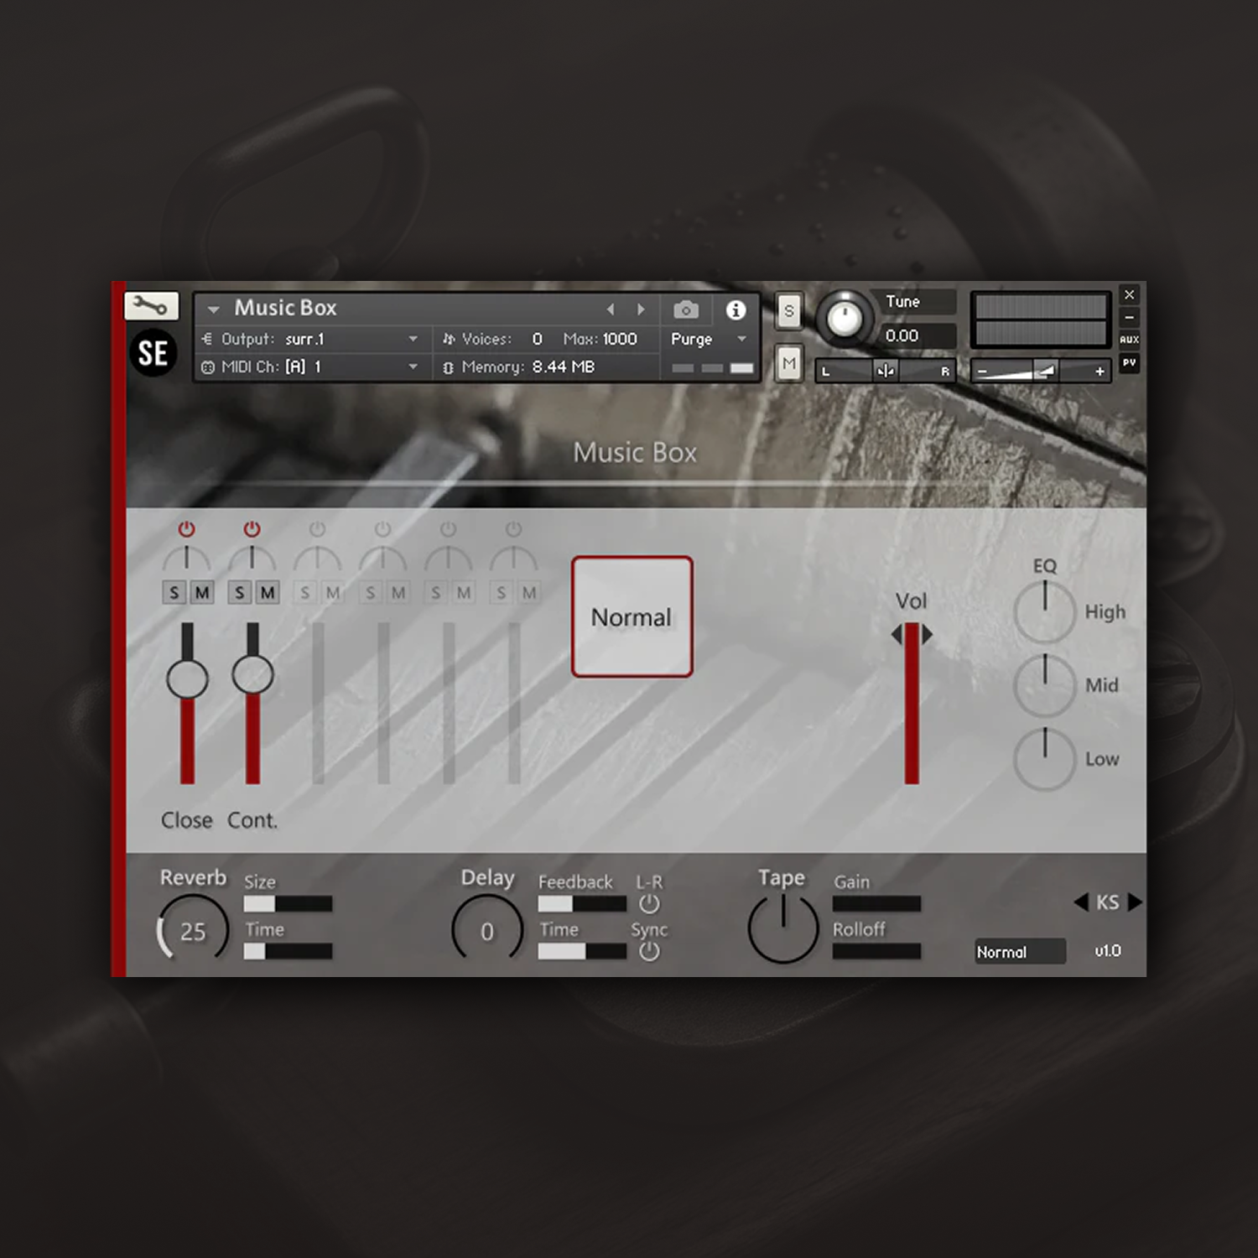Open the MIDI channel dropdown
Image resolution: width=1258 pixels, height=1258 pixels.
pos(412,366)
